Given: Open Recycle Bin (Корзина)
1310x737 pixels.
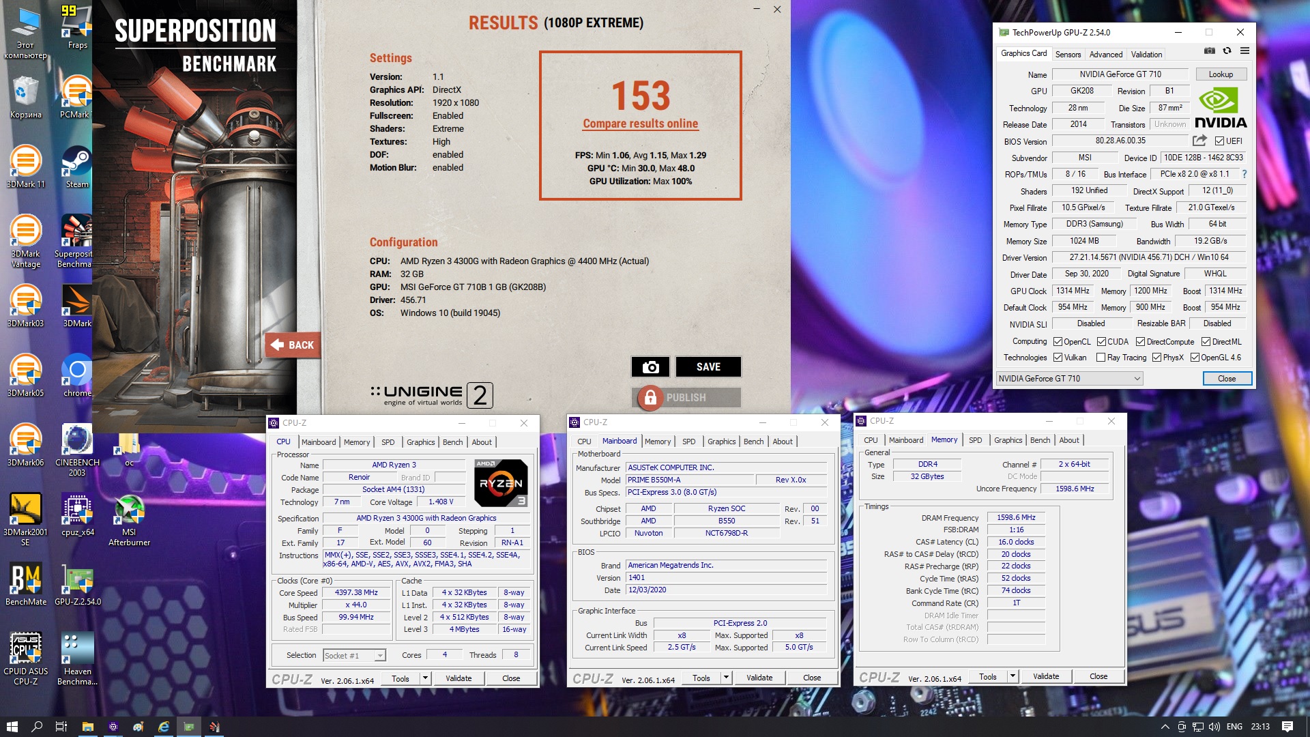Looking at the screenshot, I should (x=25, y=97).
